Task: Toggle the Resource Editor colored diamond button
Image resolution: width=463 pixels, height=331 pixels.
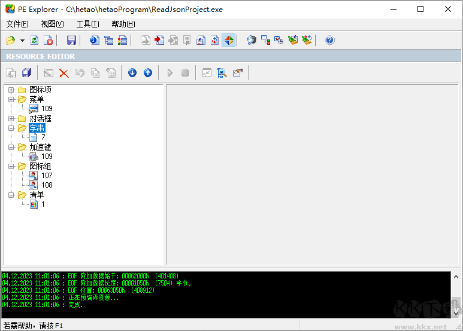Action: 228,40
